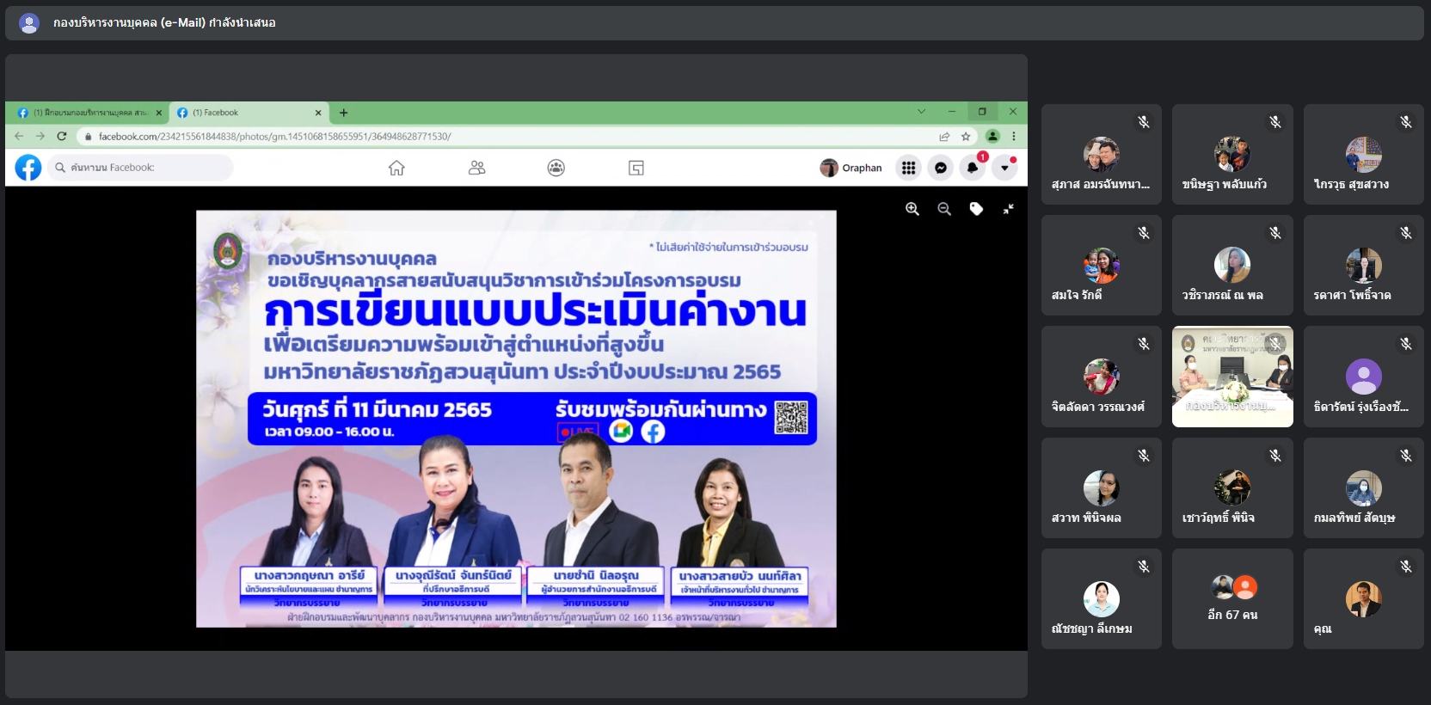Toggle fullscreen photo view
The image size is (1431, 705).
[1008, 209]
